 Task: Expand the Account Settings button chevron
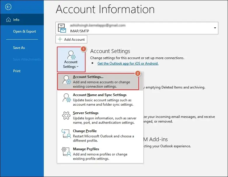[77, 67]
